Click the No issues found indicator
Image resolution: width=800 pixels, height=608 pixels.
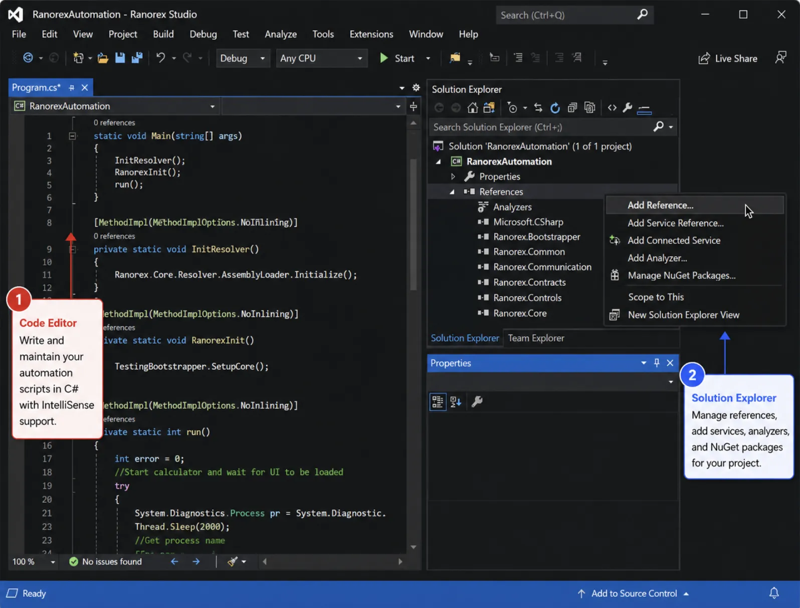click(105, 562)
